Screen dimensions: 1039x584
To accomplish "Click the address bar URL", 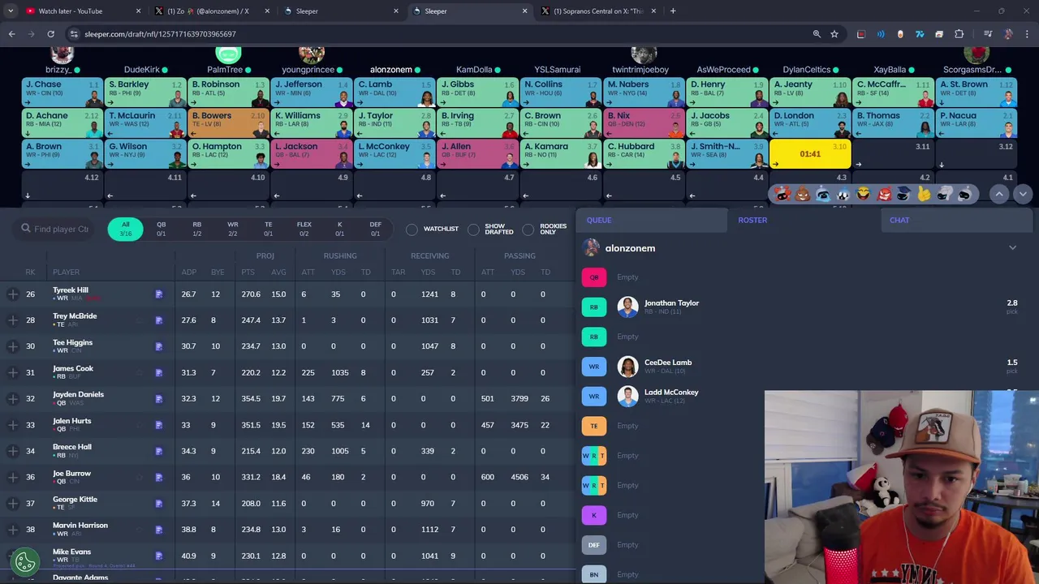I will [x=160, y=34].
